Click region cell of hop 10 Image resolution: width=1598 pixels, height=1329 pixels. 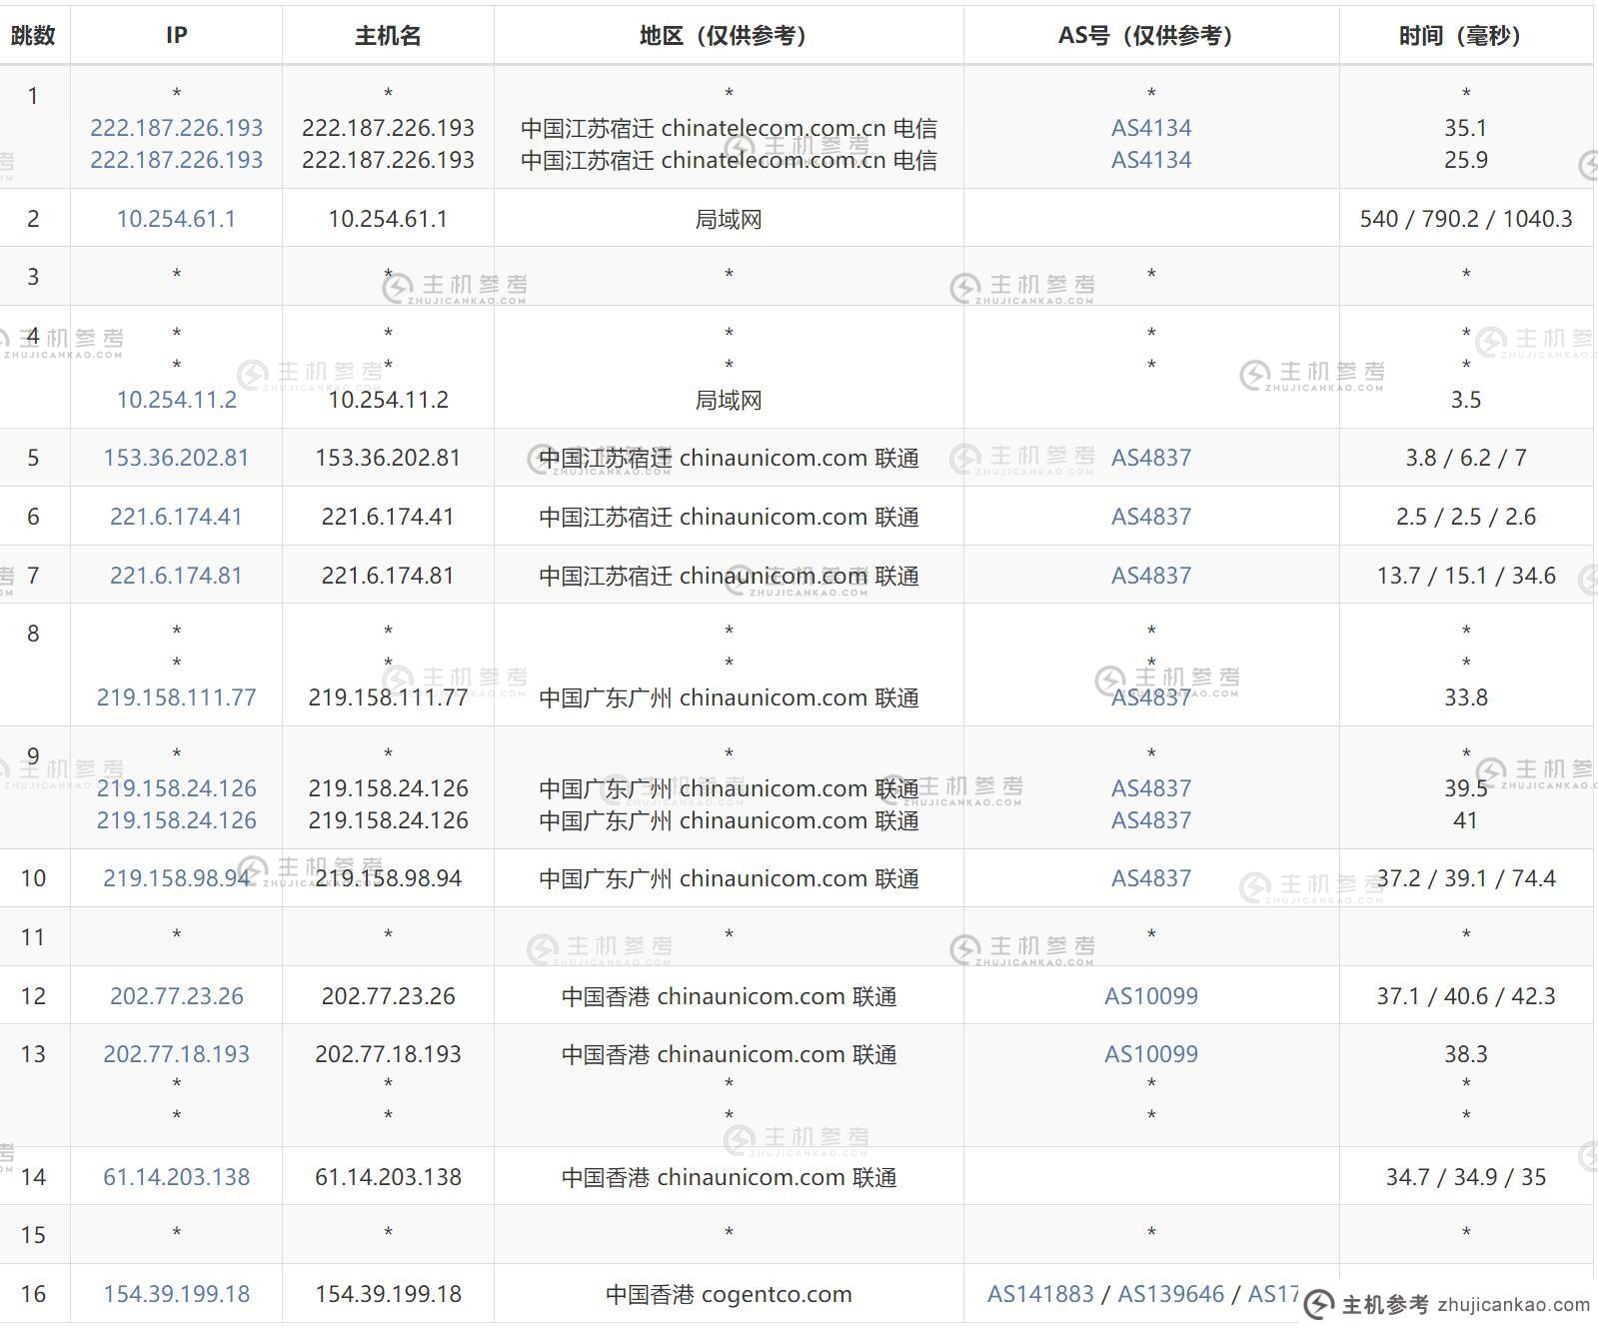click(x=729, y=878)
